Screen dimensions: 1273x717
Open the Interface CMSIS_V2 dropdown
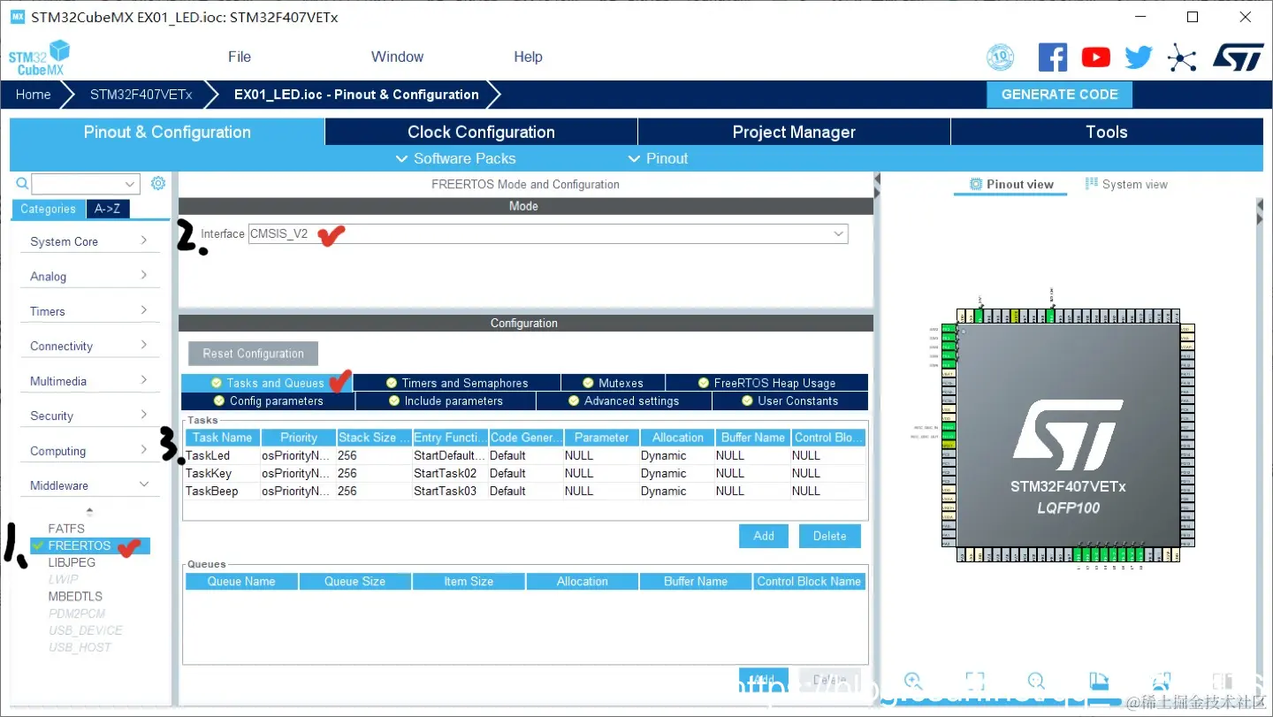point(548,233)
